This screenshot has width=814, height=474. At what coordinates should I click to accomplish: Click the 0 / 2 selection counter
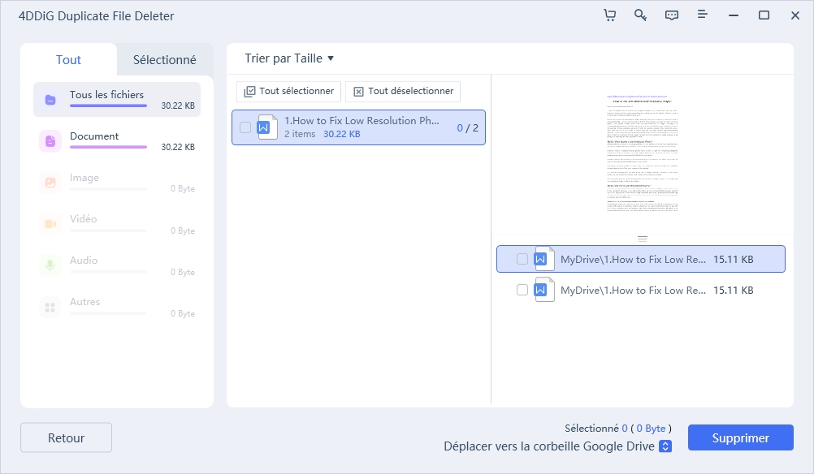coord(468,127)
